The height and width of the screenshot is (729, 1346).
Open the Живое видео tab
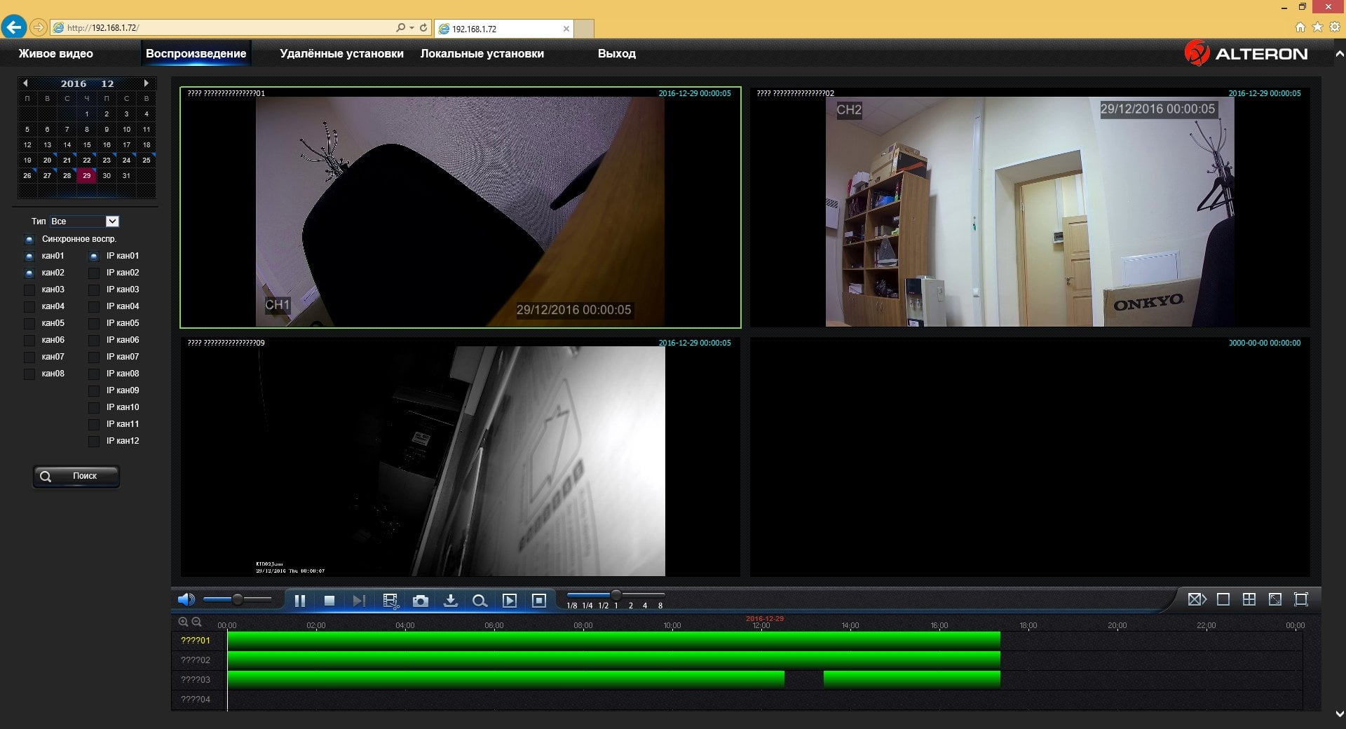coord(55,53)
